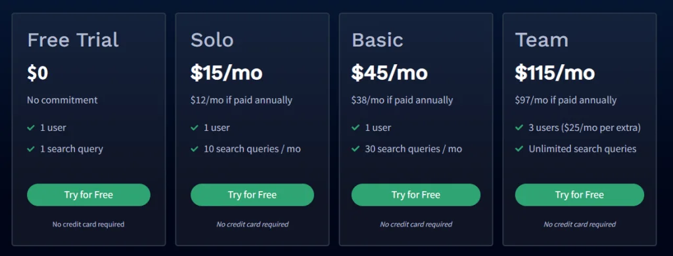Click the $115/mo price text
The width and height of the screenshot is (673, 256).
pos(555,73)
